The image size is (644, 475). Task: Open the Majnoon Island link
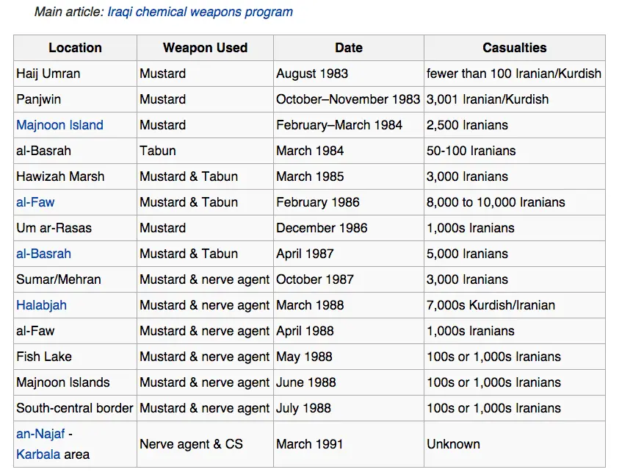(x=59, y=125)
